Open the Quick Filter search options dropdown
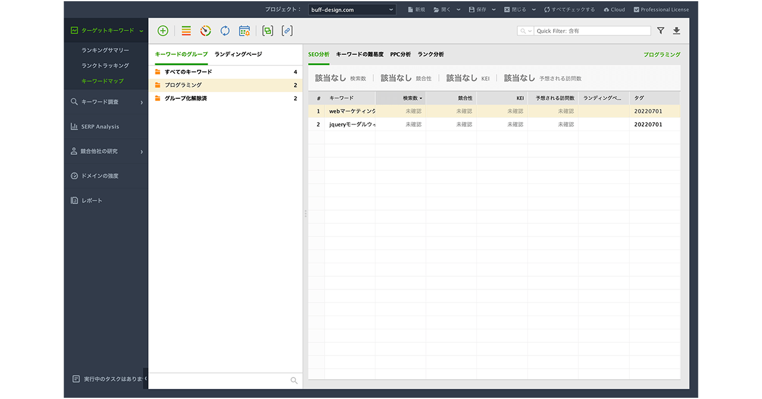This screenshot has height=399, width=762. [x=526, y=31]
